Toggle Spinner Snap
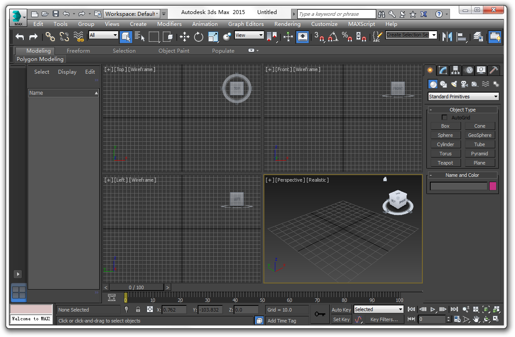The width and height of the screenshot is (515, 337). (x=361, y=37)
